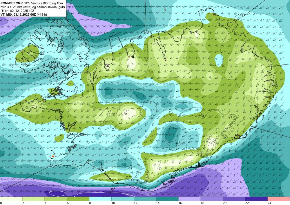Click the light cyan 8–10 legend swatch
The width and height of the screenshot is (290, 205).
pos(100,199)
